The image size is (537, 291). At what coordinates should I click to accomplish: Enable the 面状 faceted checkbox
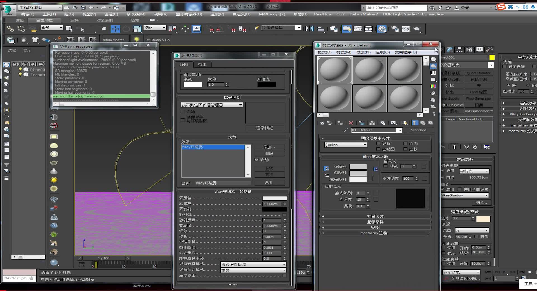[406, 149]
